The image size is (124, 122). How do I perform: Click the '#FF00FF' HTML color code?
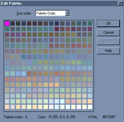coord(109,117)
